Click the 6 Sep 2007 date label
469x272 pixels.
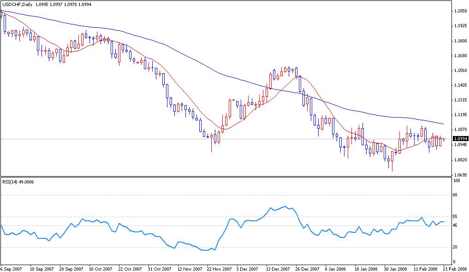click(x=11, y=269)
